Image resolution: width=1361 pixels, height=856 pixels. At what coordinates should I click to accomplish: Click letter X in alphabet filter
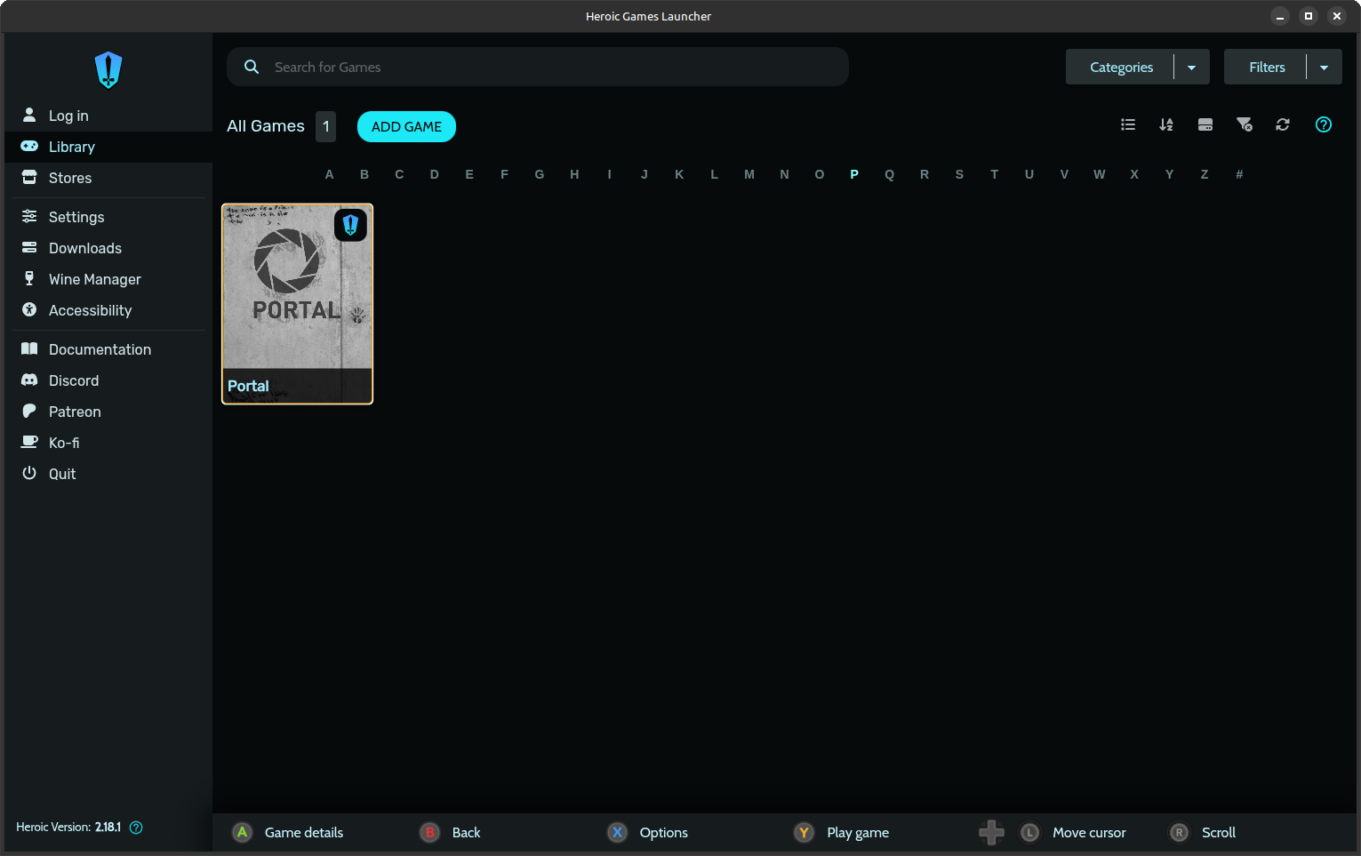[x=1134, y=174]
